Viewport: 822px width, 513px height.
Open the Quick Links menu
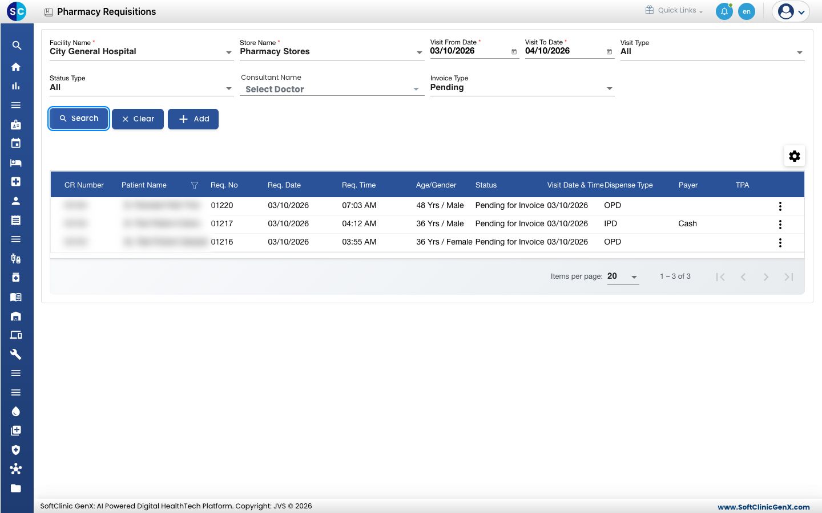[x=674, y=10]
